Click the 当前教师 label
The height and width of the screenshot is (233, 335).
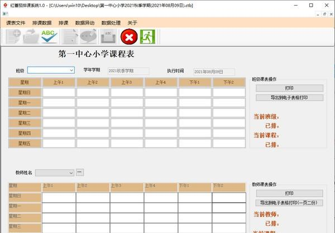coord(266,214)
